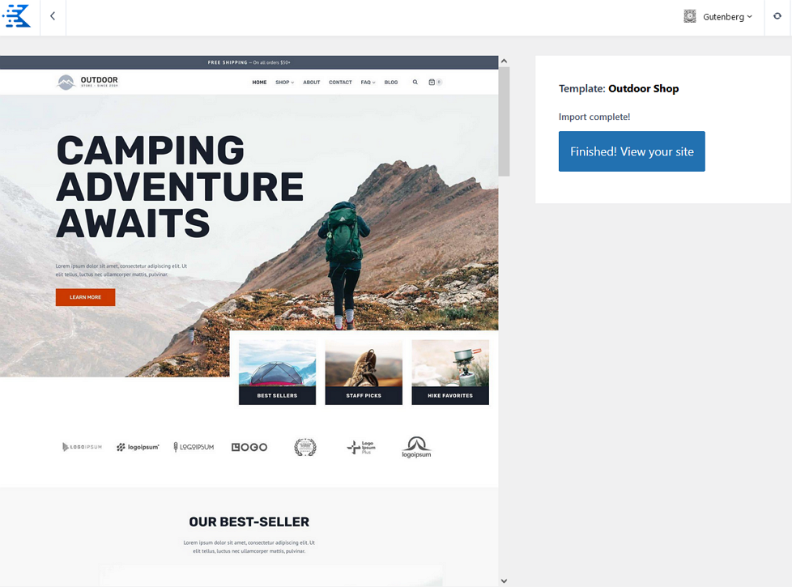
Task: Open the shopping cart icon in preview
Action: tap(432, 82)
